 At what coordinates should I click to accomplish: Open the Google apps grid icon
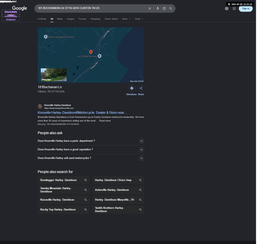coord(234,9)
